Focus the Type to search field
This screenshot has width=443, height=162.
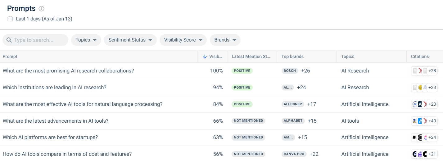[x=35, y=40]
